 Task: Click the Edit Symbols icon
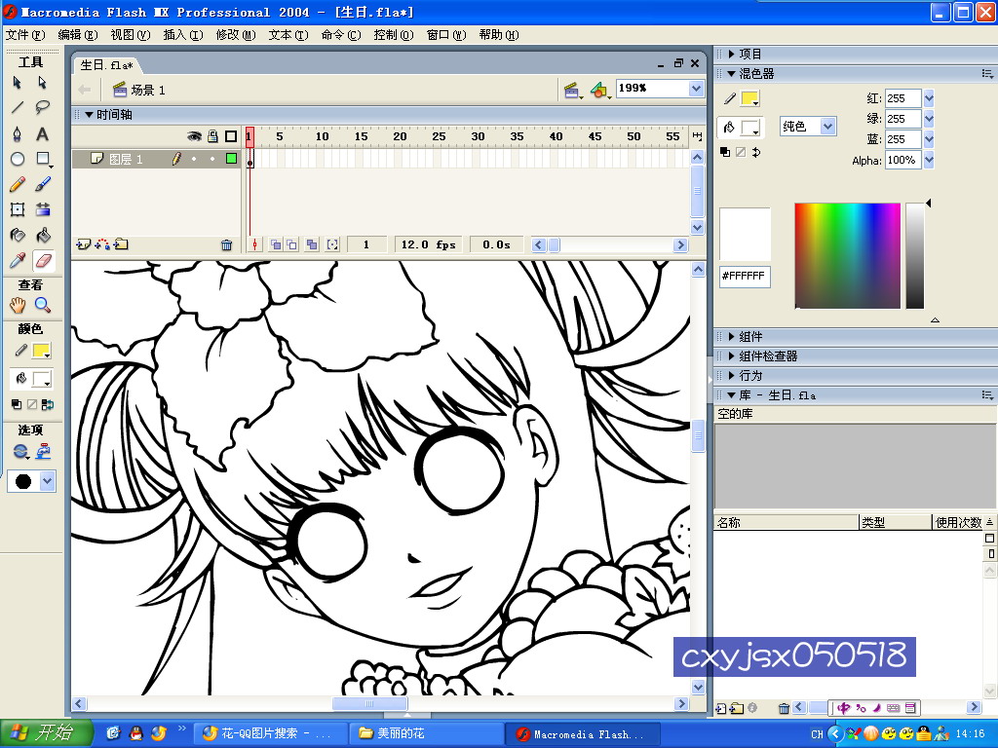click(599, 91)
